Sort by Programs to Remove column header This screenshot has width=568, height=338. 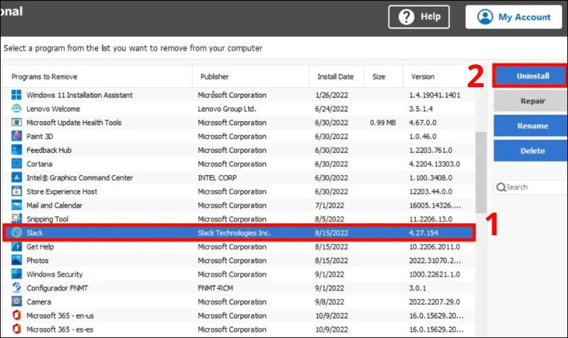[x=98, y=77]
